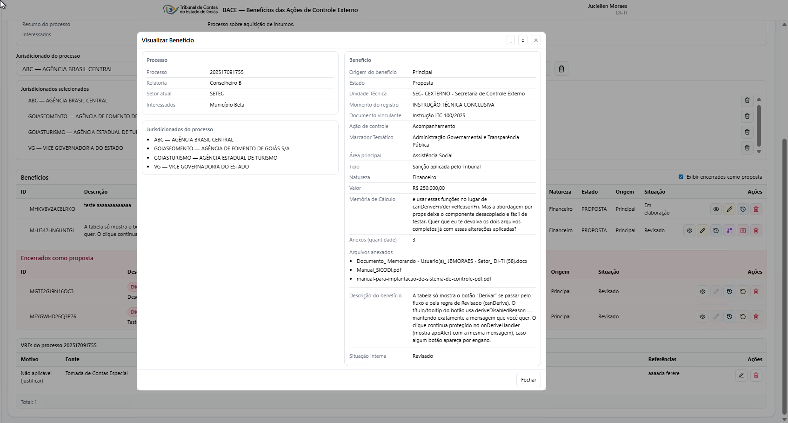Uncheck 'Exibir encerrados como proposta' checkbox
Screen dimensions: 788x423
pos(681,177)
